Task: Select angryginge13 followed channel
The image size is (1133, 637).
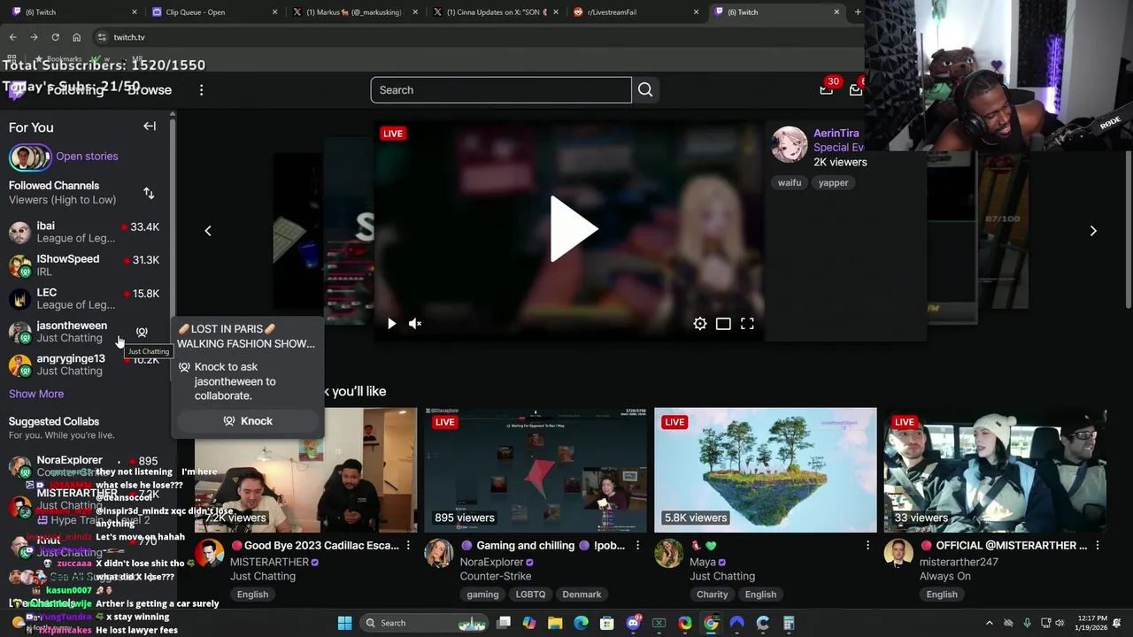Action: (x=84, y=365)
